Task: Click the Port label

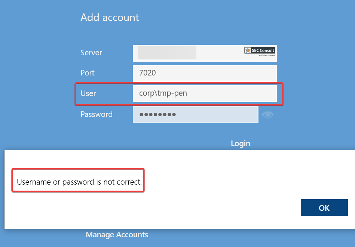Action: 88,73
